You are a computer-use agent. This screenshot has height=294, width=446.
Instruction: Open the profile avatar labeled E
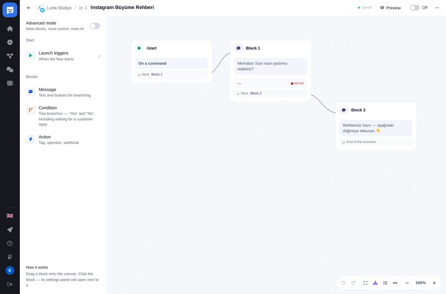click(x=10, y=270)
